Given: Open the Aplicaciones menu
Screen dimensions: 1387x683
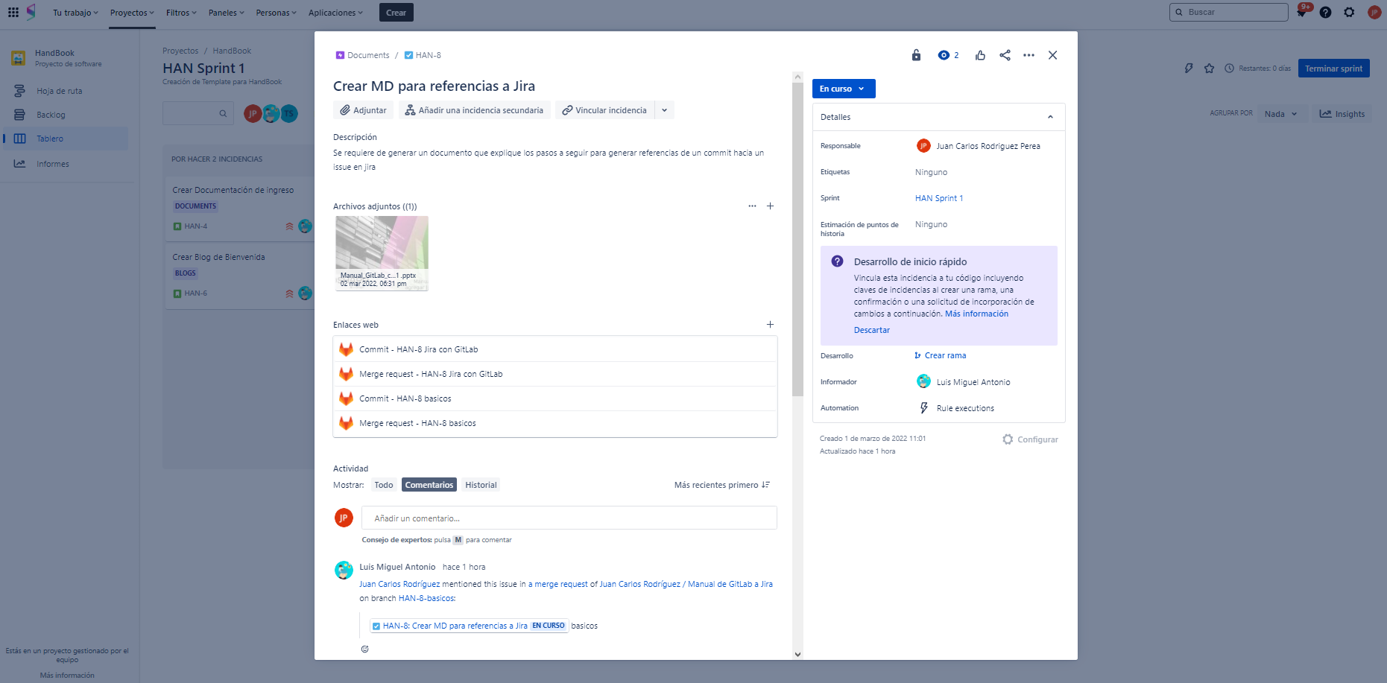Looking at the screenshot, I should point(335,13).
